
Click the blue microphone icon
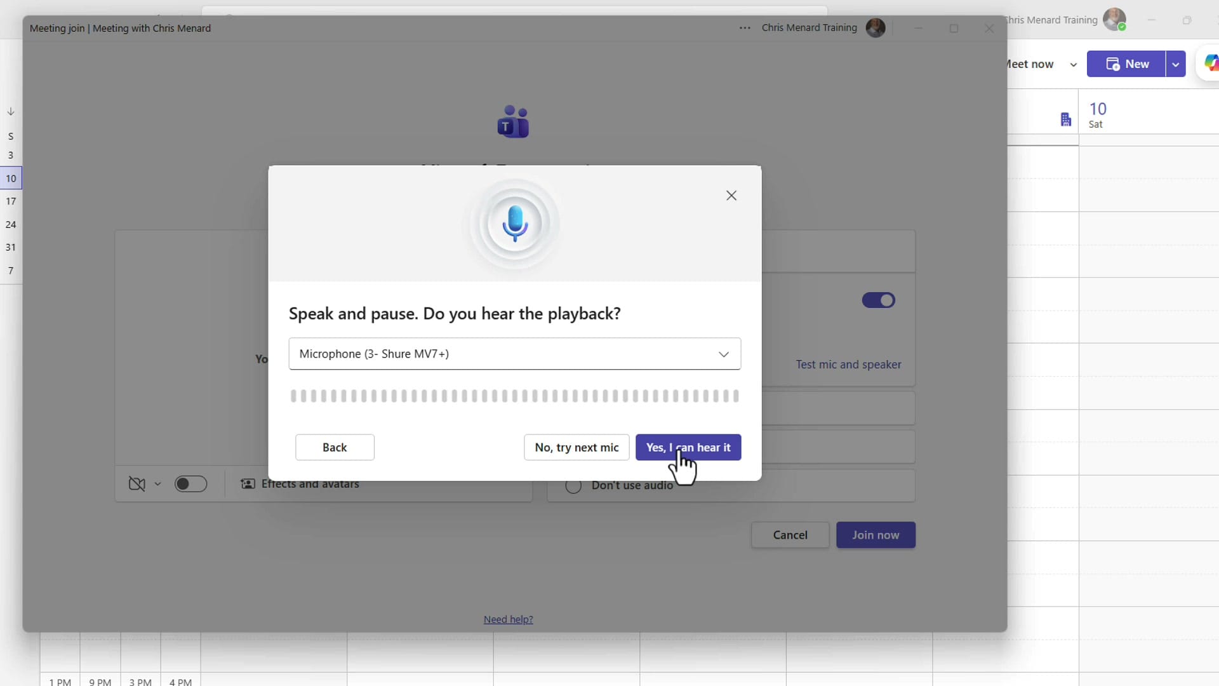tap(515, 224)
